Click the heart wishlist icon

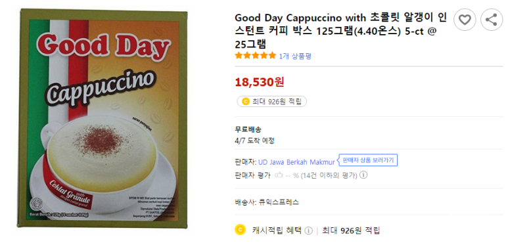pyautogui.click(x=465, y=20)
